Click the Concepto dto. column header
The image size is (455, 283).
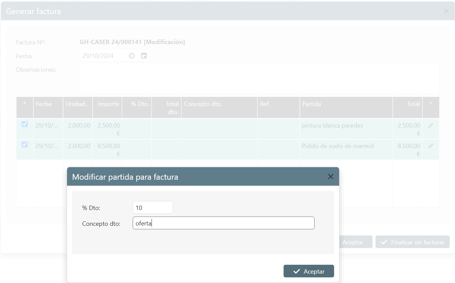(x=219, y=104)
